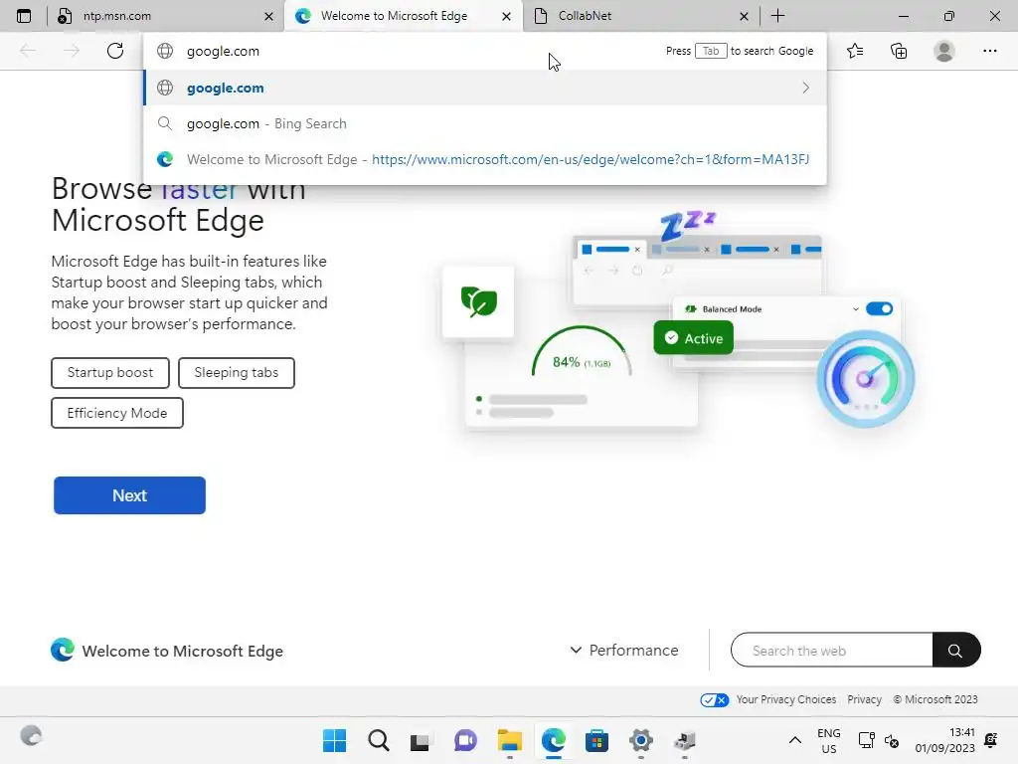Open a new tab with plus button

(x=777, y=16)
